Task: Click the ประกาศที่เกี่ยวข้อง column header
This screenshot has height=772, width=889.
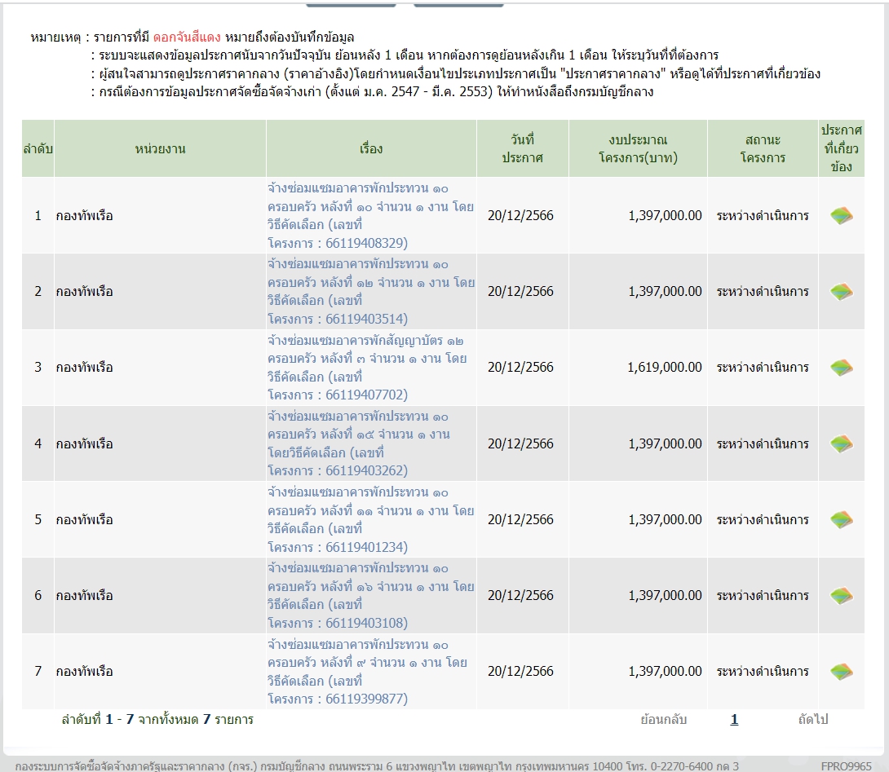Action: click(842, 148)
